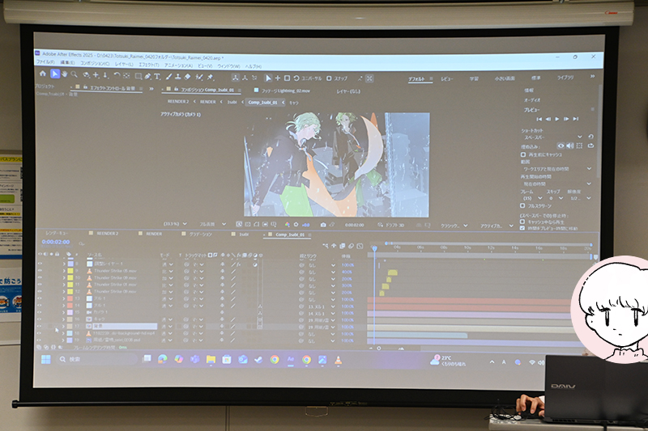Click the export icon in Preview panel

tap(591, 146)
